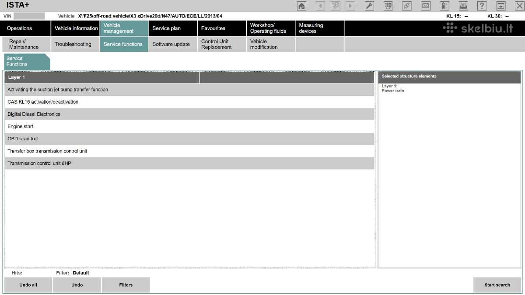Open help via question mark icon
This screenshot has width=525, height=295.
click(482, 6)
